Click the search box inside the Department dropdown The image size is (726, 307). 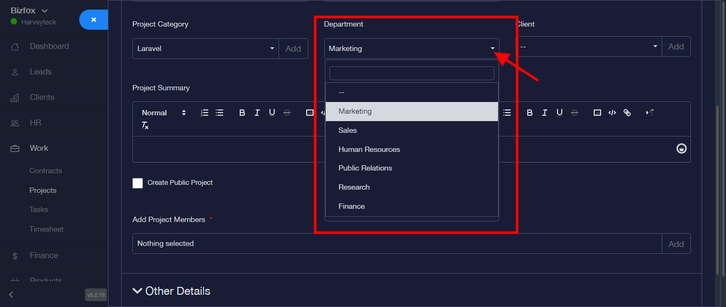(411, 73)
